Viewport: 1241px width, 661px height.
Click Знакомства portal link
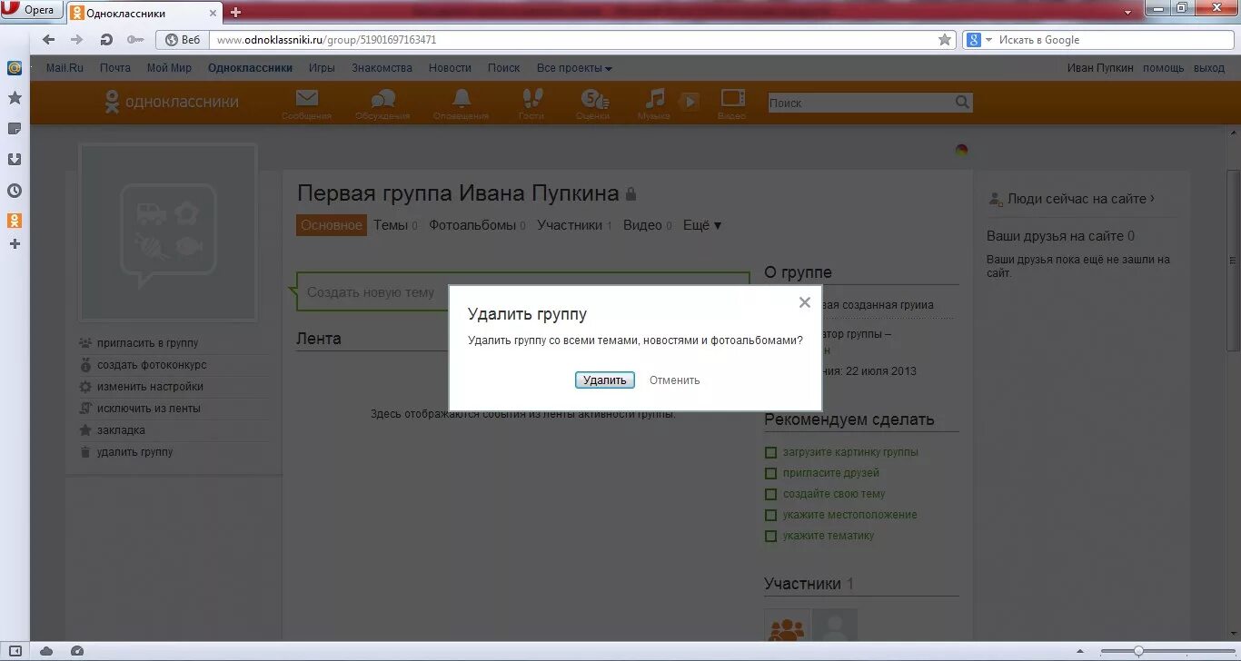click(x=382, y=68)
